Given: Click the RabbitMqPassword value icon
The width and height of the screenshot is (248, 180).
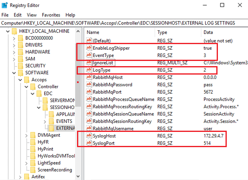Looking at the screenshot, I should [89, 85].
